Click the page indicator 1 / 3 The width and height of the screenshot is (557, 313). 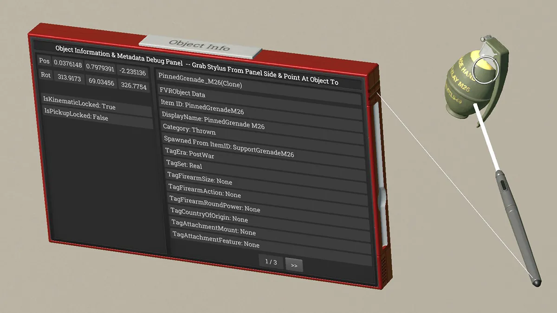271,262
